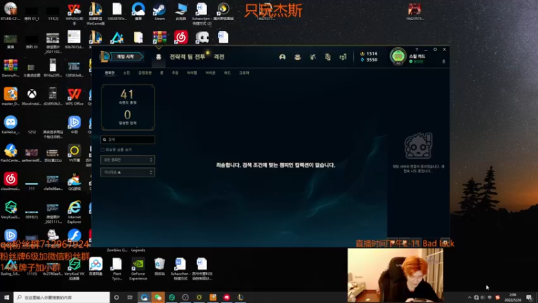Switch to the Clash tab
Viewport: 538px width, 303px height.
[x=219, y=57]
